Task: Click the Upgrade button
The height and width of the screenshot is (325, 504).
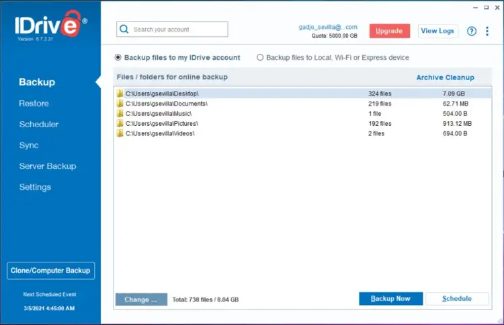Action: tap(390, 31)
